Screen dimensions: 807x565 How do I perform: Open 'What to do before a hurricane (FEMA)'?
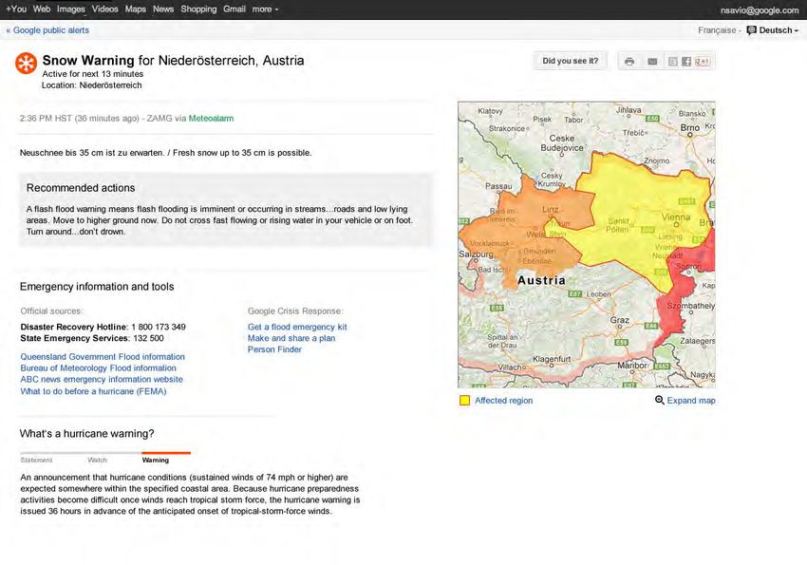(93, 391)
